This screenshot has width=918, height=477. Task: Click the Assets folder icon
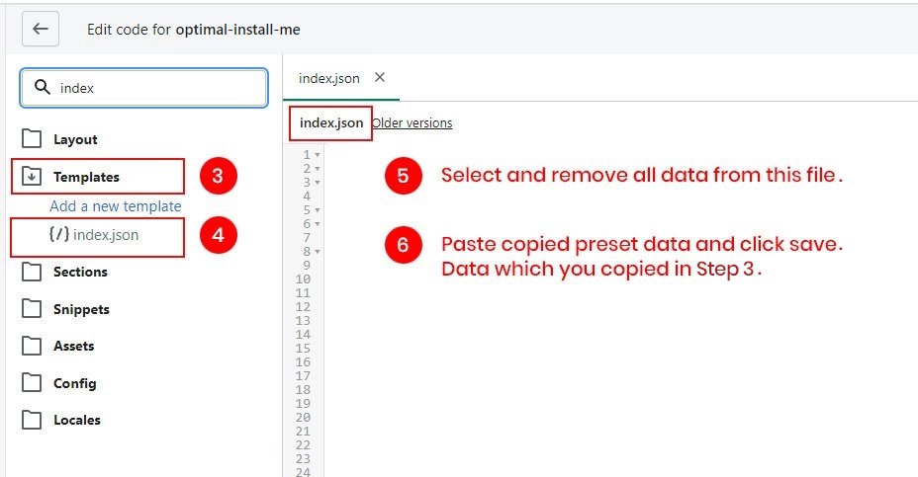(x=33, y=346)
